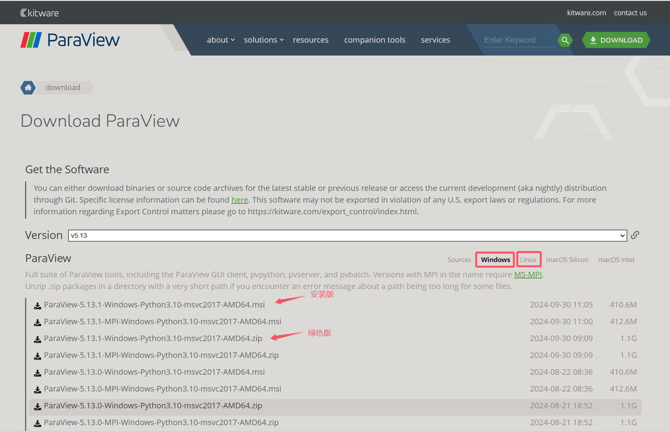Switch to the macOS Silicon tab

(x=567, y=260)
